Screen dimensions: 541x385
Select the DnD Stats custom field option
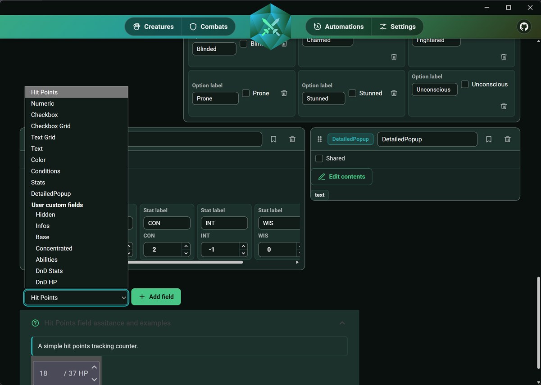(77, 271)
